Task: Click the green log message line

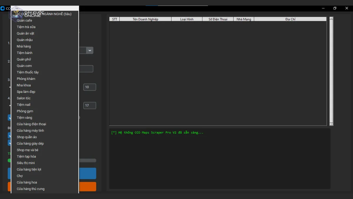Action: click(x=157, y=133)
